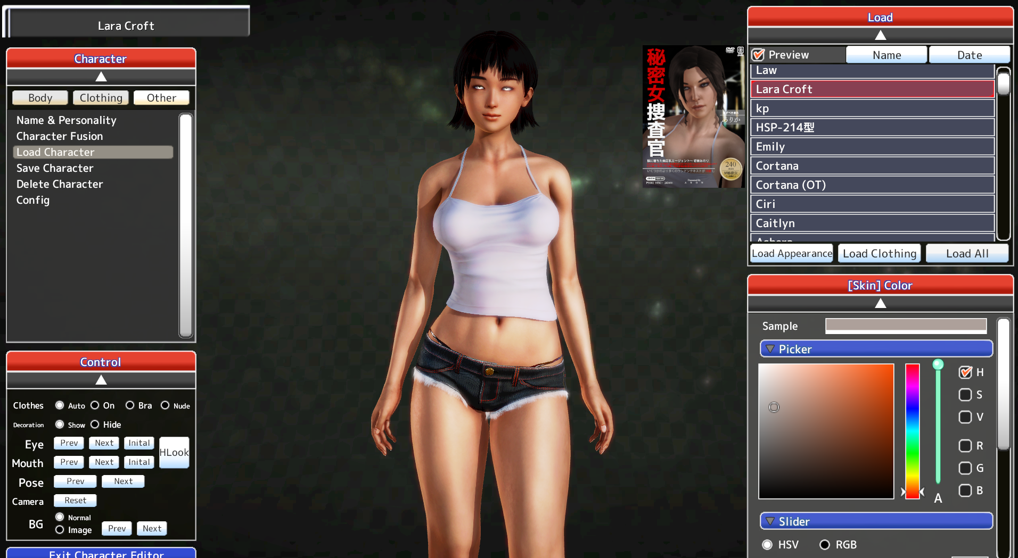Switch to the Body tab
Image resolution: width=1018 pixels, height=558 pixels.
(40, 98)
